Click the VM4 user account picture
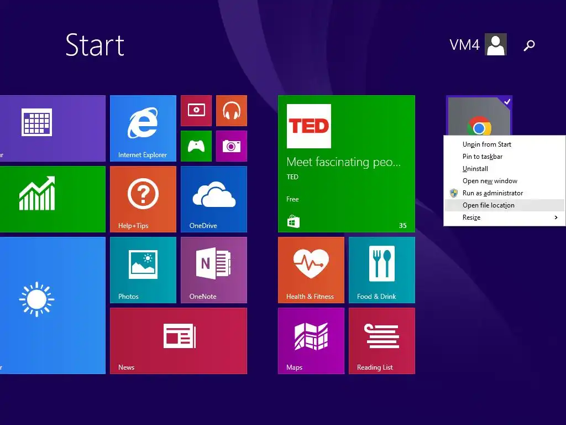Viewport: 566px width, 425px height. pyautogui.click(x=496, y=44)
